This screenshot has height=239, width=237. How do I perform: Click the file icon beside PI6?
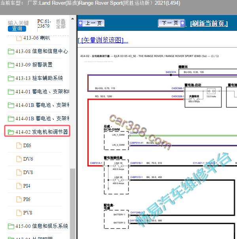click(x=19, y=199)
